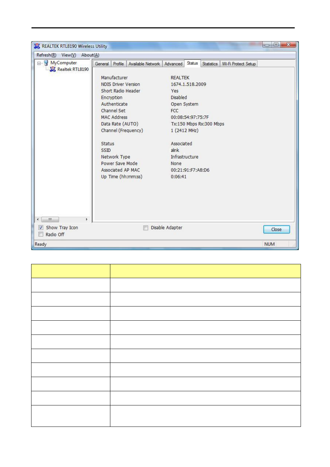Click the Network Type value Infrastructure
Image resolution: width=330 pixels, height=467 pixels.
click(x=184, y=157)
